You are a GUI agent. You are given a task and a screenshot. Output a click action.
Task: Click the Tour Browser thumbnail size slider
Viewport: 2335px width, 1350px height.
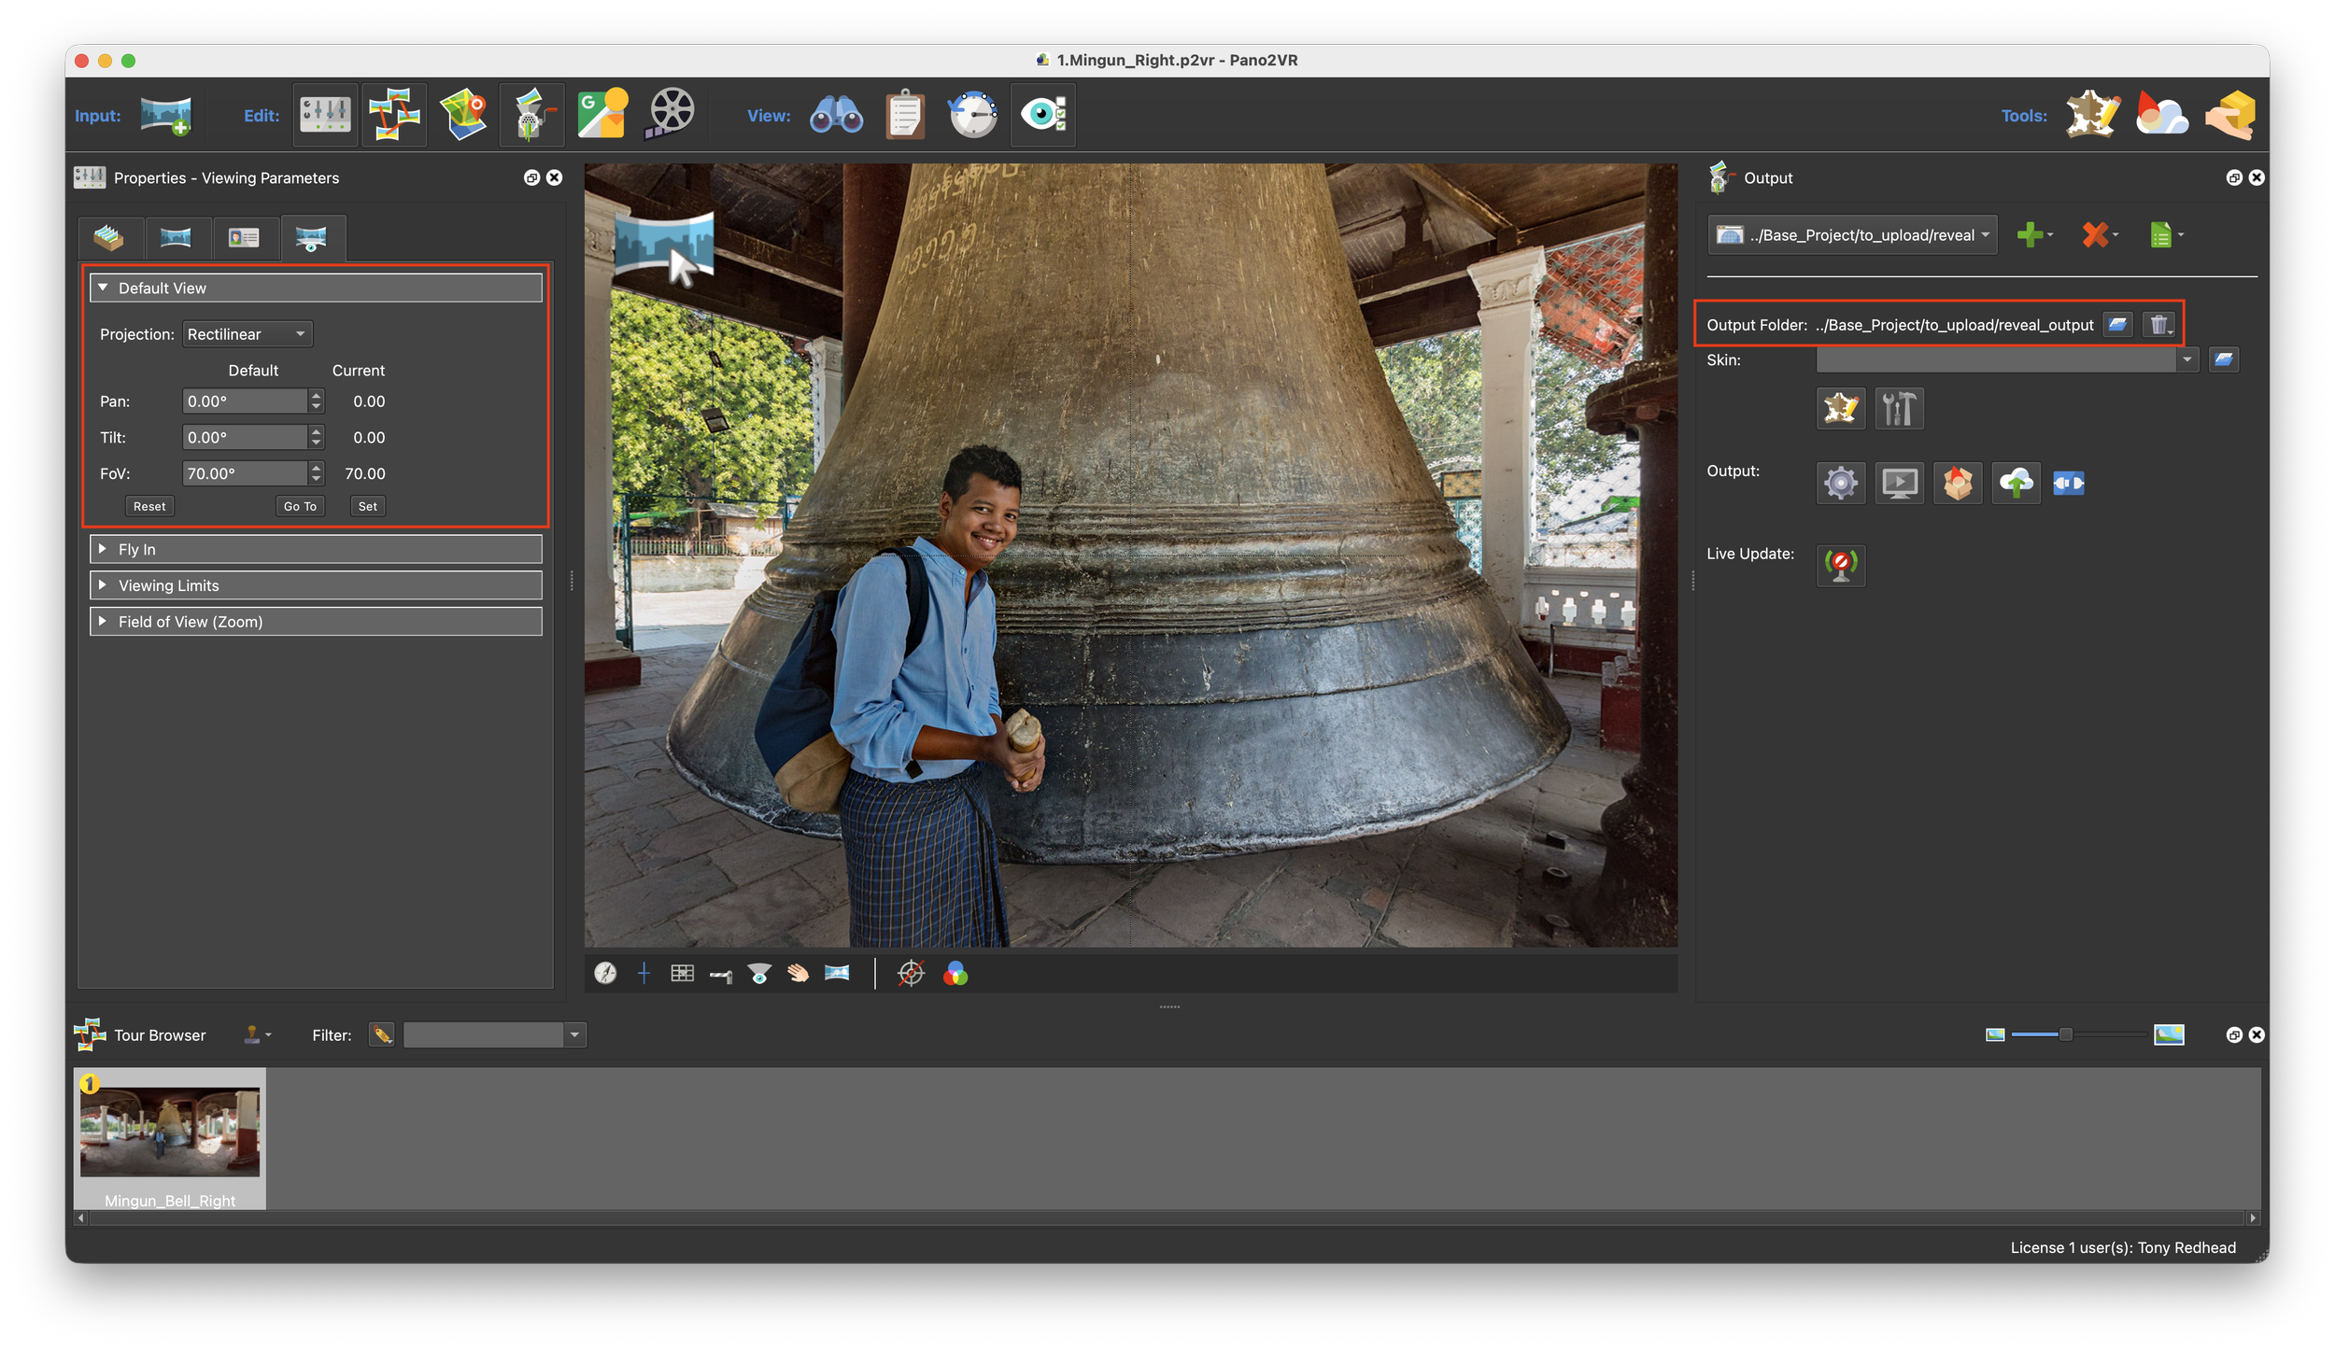tap(2065, 1034)
